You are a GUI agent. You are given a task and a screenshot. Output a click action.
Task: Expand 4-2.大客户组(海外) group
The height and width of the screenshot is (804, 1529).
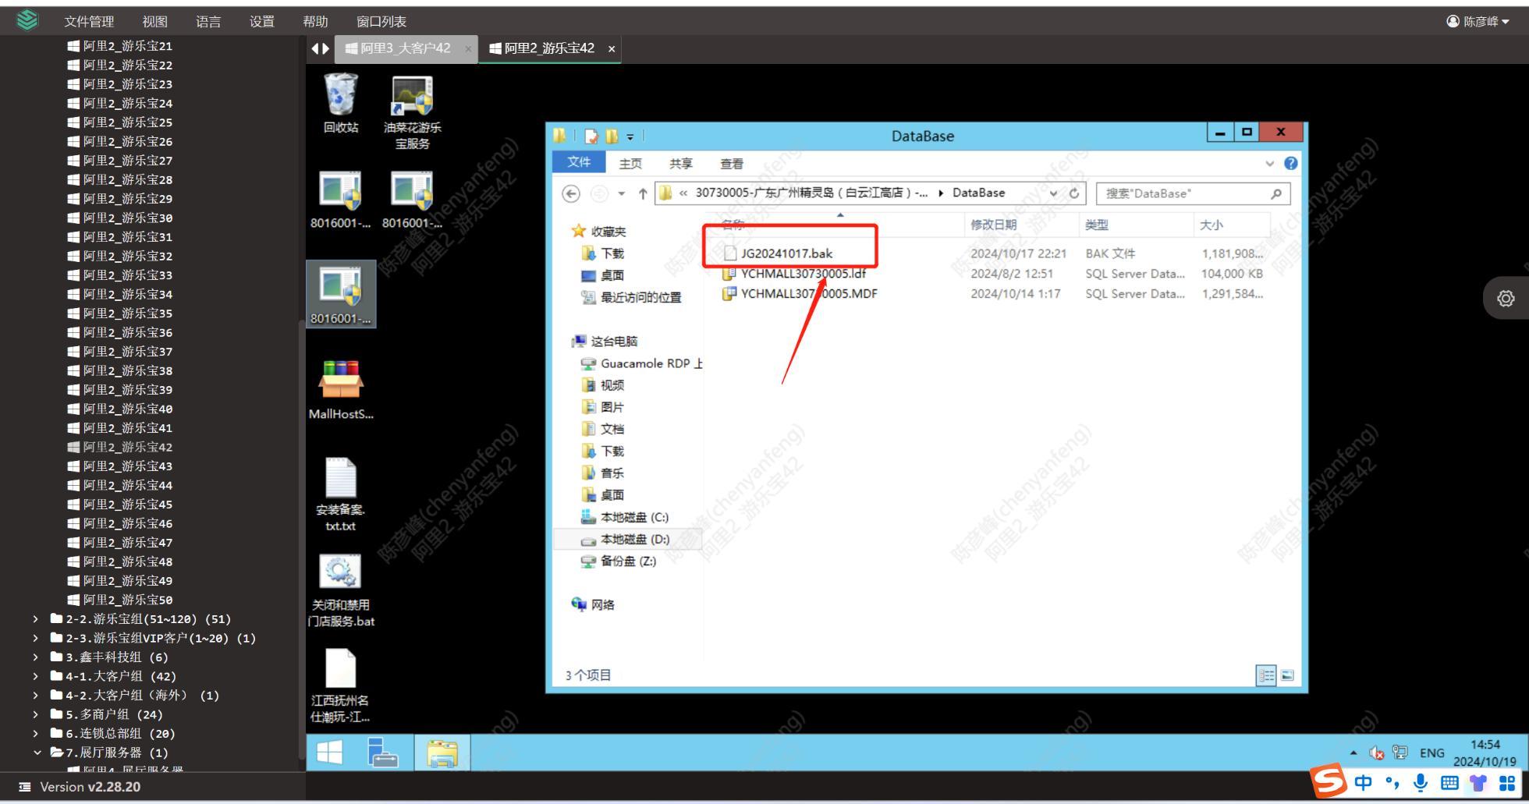point(36,696)
